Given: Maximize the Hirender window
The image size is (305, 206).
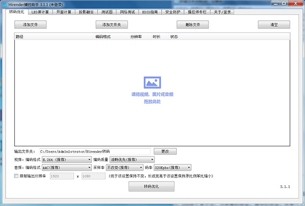Looking at the screenshot, I should pyautogui.click(x=284, y=4).
